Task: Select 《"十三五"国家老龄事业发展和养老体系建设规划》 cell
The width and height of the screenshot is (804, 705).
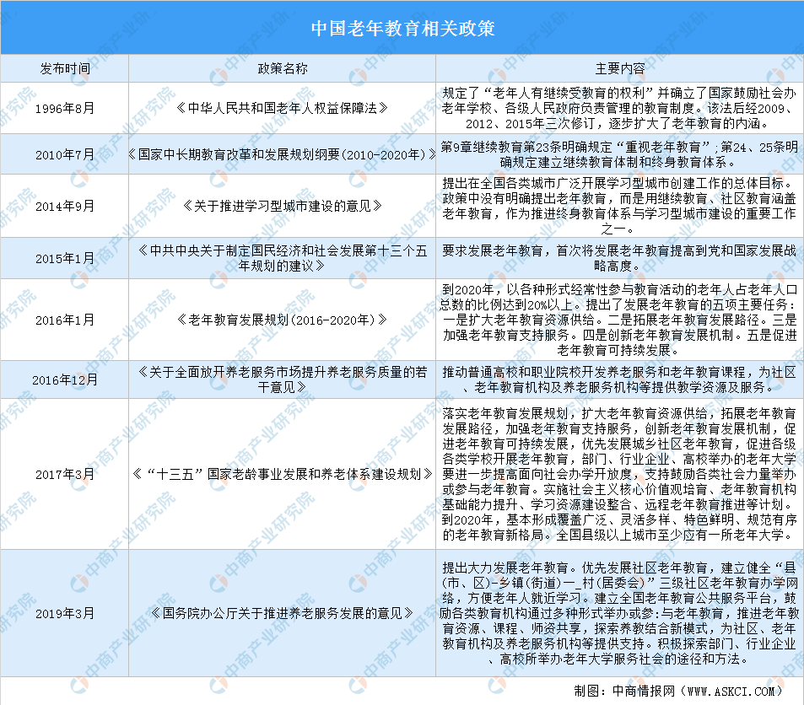Action: click(282, 474)
